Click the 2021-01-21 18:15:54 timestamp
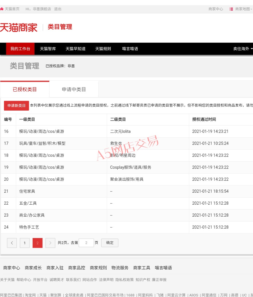 pos(210,191)
